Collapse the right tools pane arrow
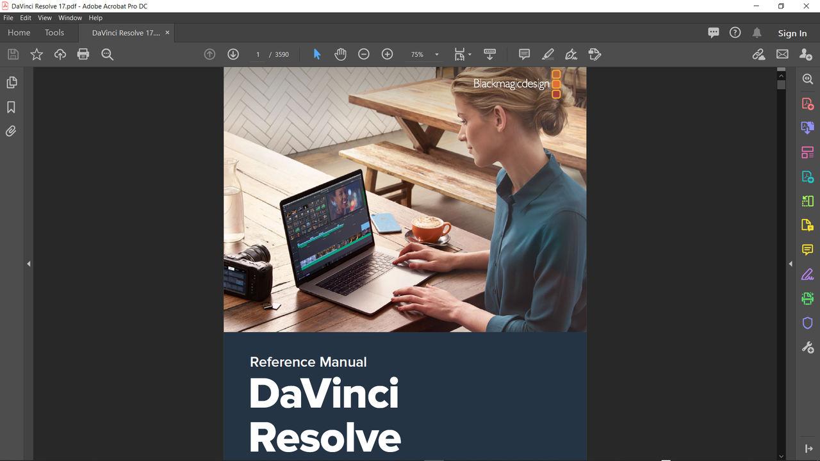This screenshot has height=461, width=820. pos(791,264)
